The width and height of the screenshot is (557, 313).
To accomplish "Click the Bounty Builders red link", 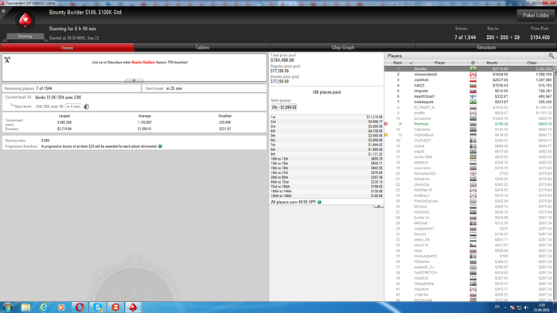I will tap(143, 63).
